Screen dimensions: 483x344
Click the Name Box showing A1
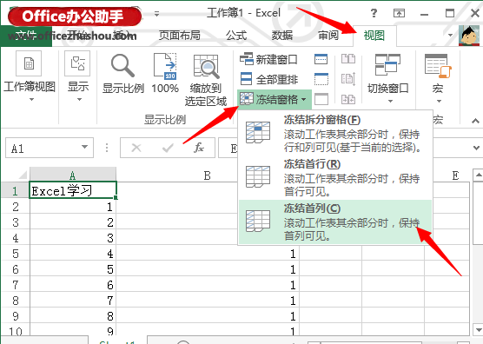(x=50, y=149)
